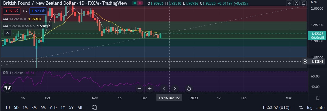Click the 2.00000 price axis label

317,9
